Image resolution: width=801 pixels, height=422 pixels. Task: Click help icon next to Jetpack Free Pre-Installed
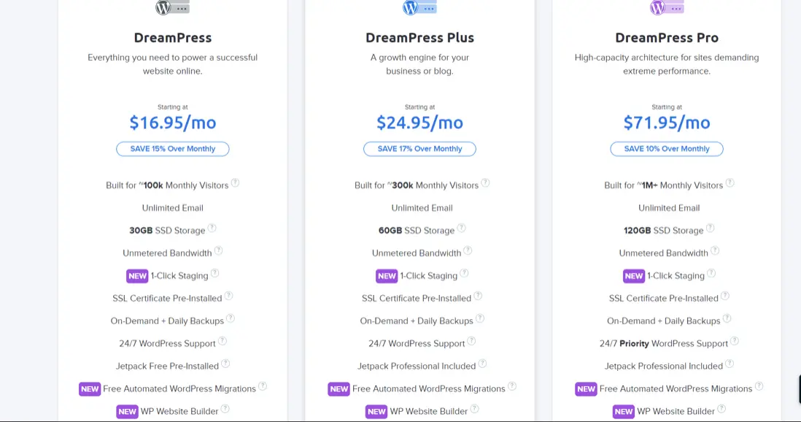pos(225,364)
